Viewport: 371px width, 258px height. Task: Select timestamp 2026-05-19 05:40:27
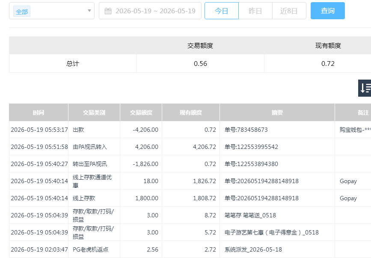coord(39,164)
